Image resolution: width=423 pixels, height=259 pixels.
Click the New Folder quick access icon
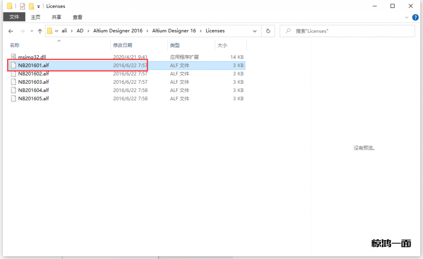31,6
